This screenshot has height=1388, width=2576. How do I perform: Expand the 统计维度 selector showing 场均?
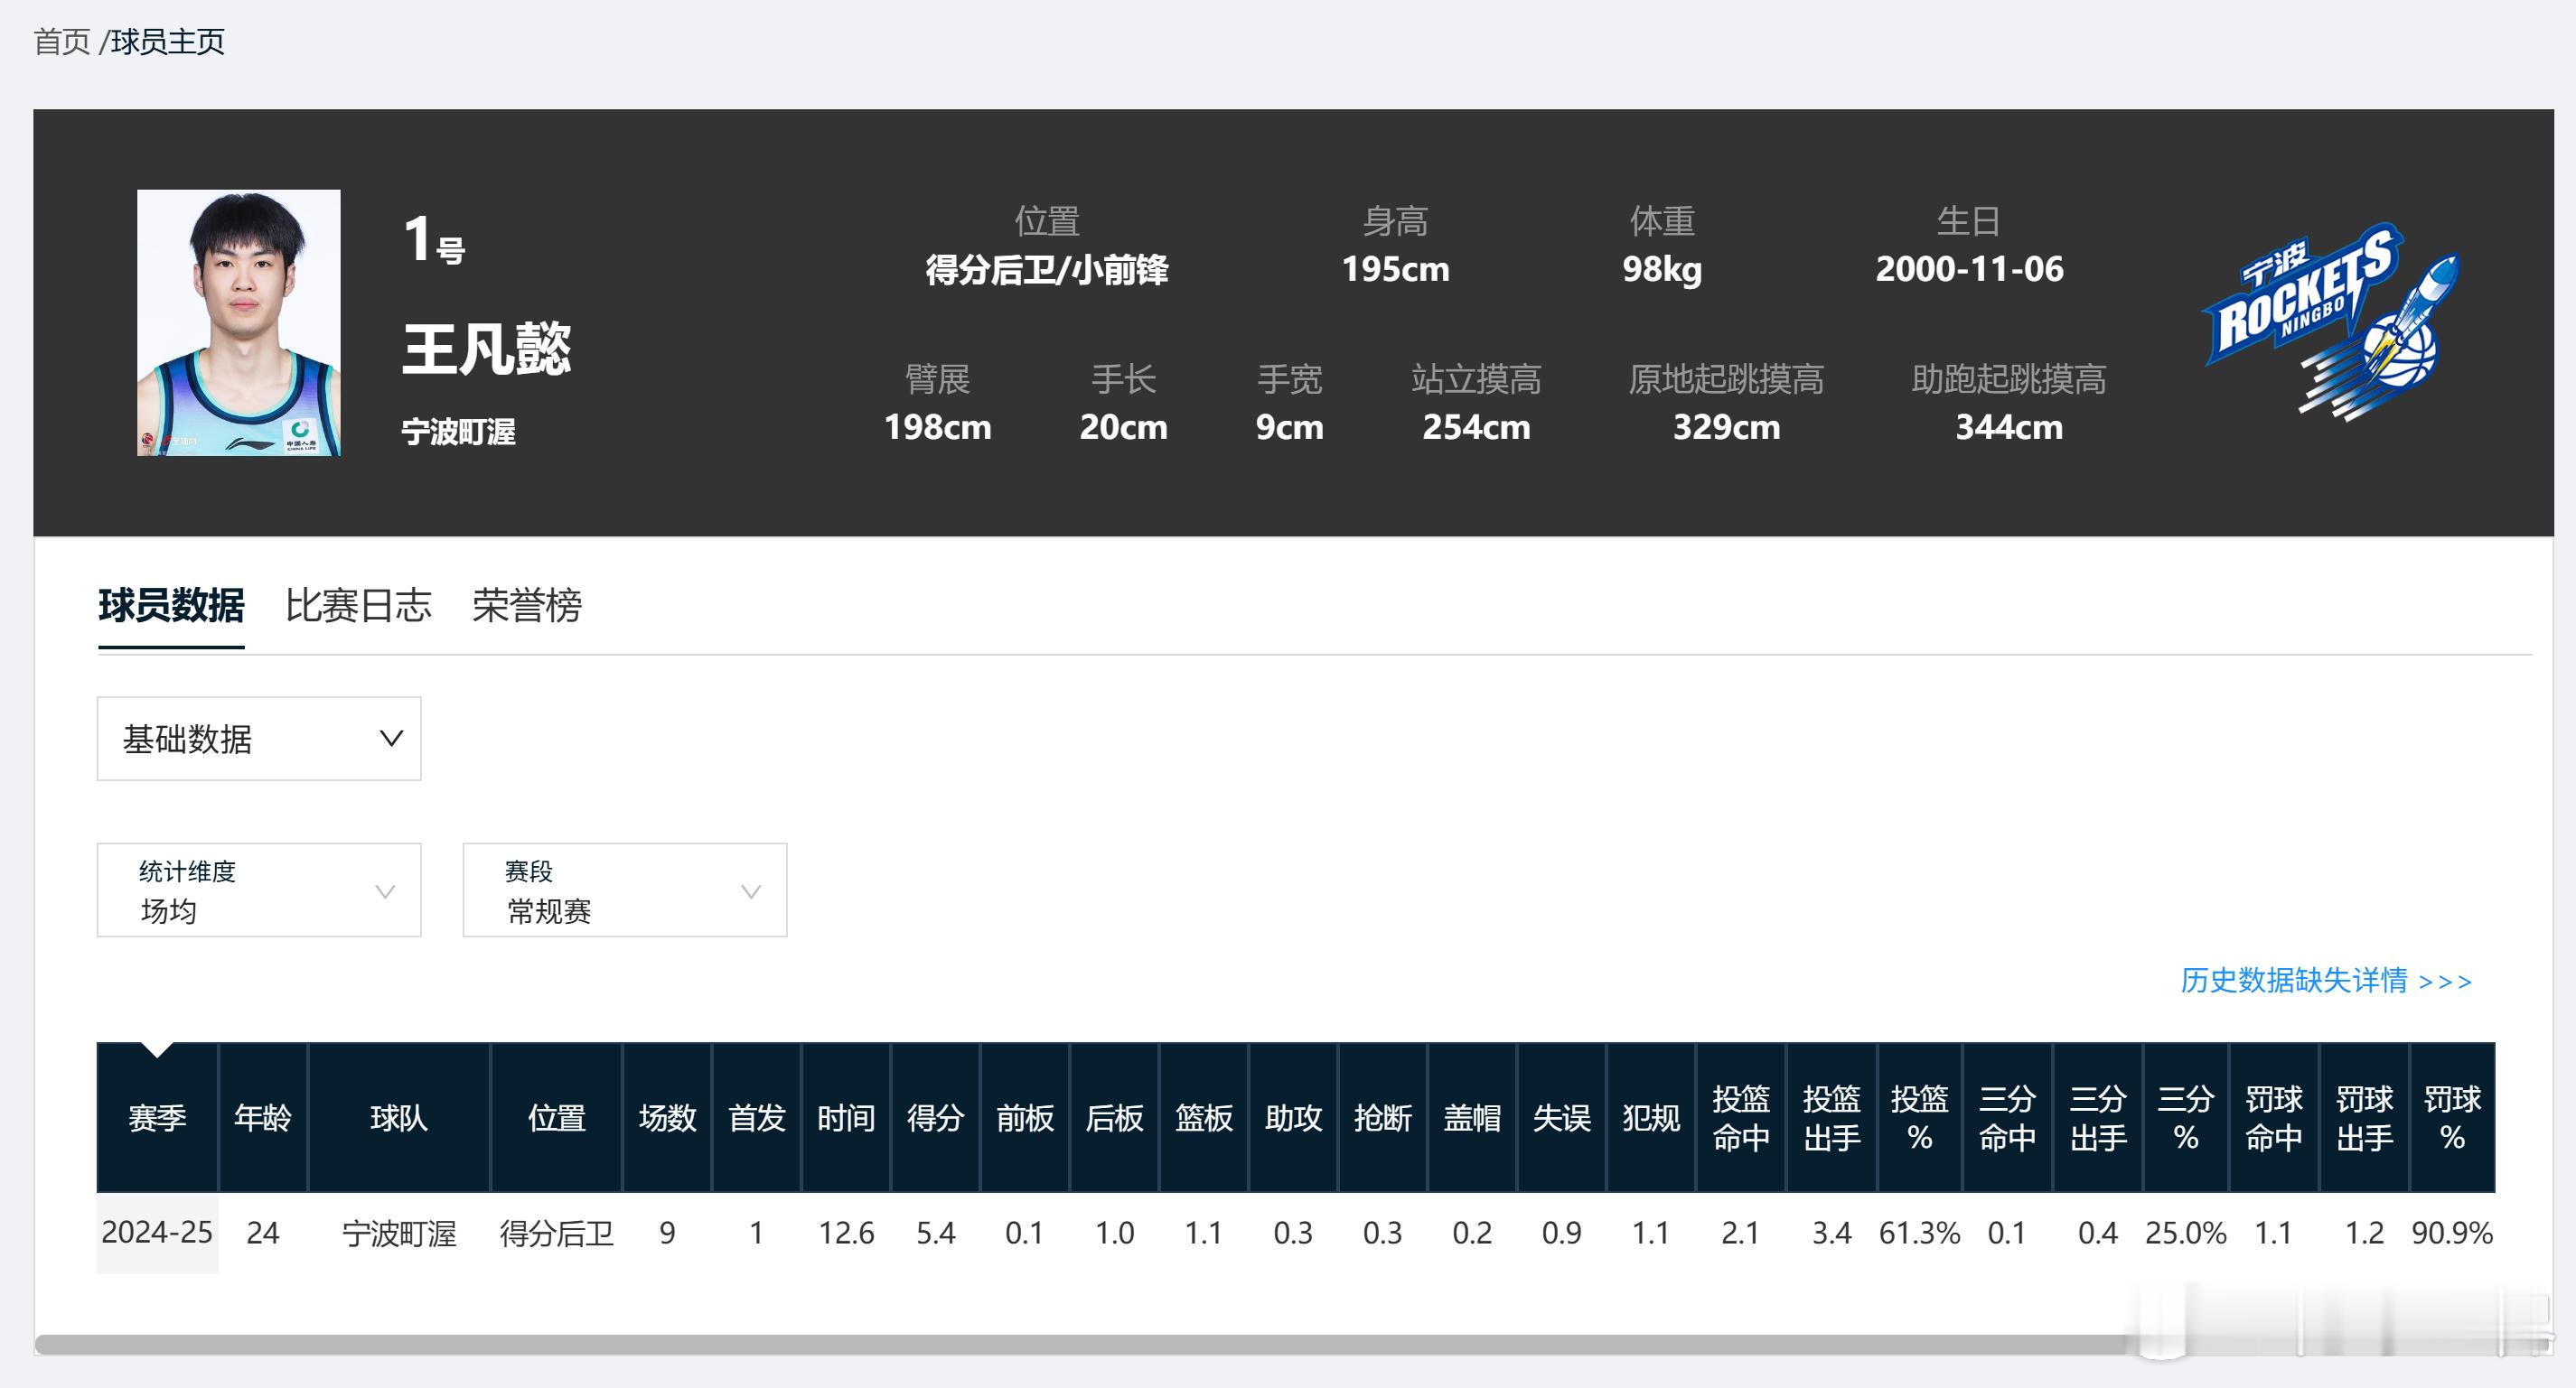click(x=258, y=890)
